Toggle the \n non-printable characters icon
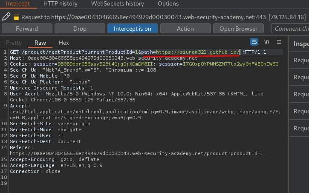The image size is (309, 193). point(267,42)
